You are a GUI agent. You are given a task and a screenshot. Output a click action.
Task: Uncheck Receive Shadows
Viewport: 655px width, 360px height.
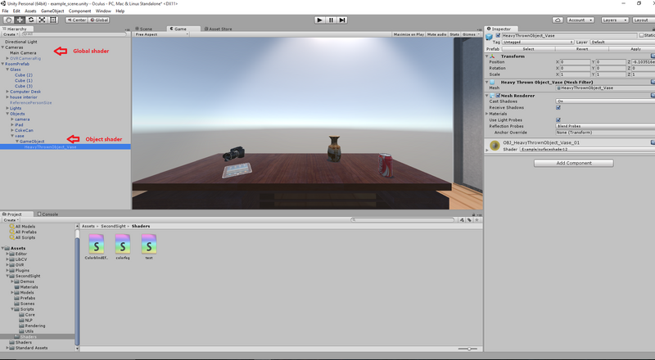(x=558, y=107)
